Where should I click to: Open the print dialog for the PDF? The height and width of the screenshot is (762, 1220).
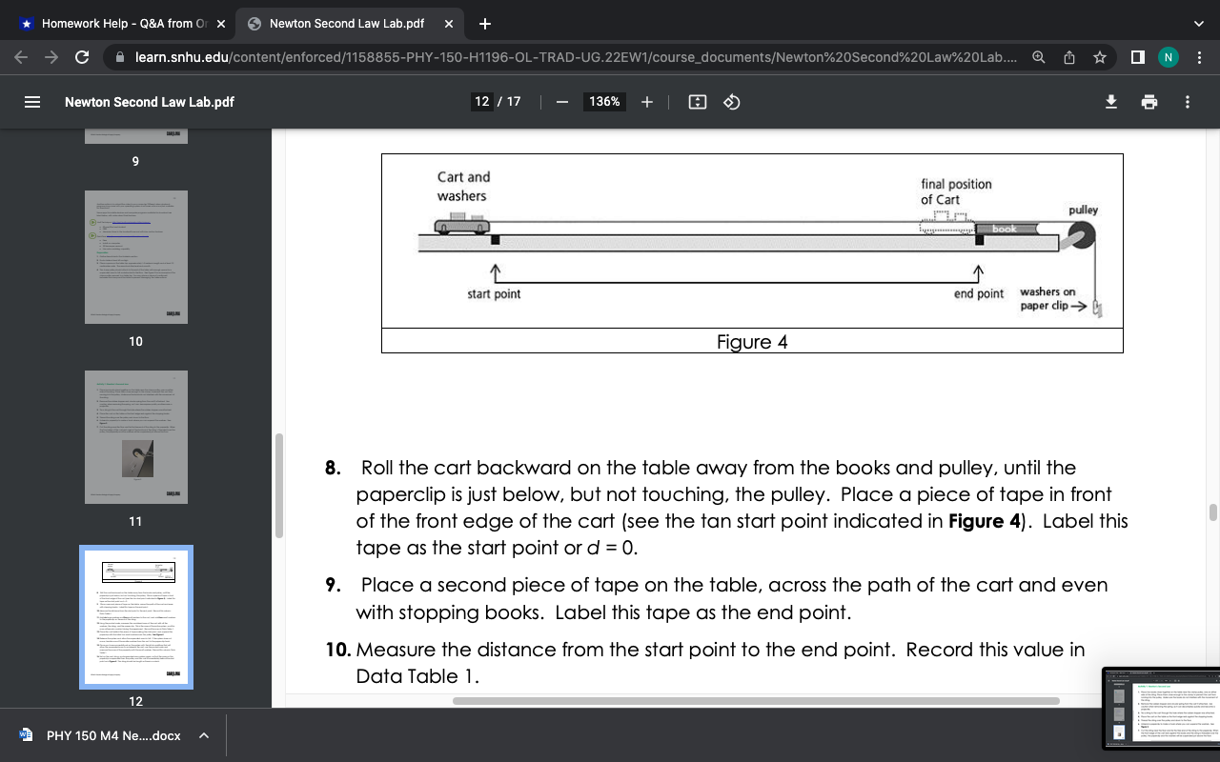point(1149,102)
